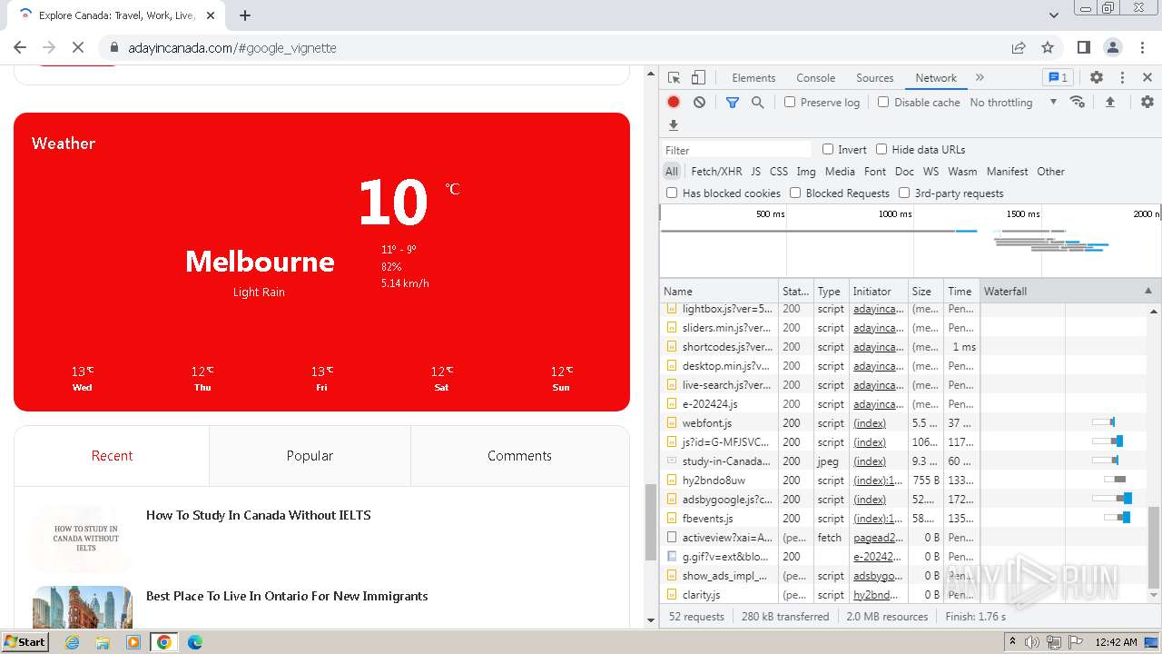Open the Recent posts tab
Screen dimensions: 1162x654
(112, 456)
